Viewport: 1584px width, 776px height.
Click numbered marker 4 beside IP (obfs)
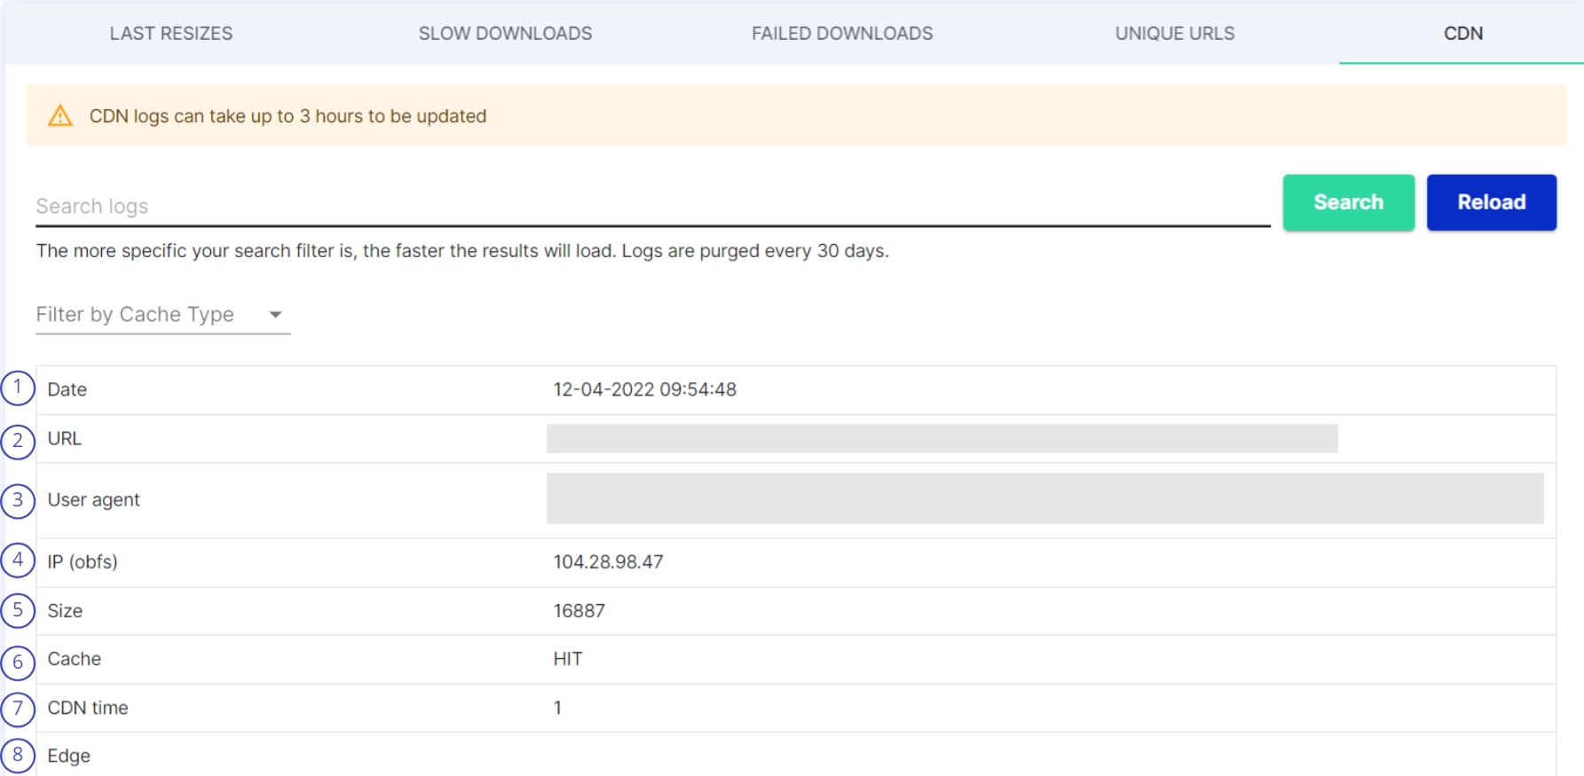[x=18, y=560]
